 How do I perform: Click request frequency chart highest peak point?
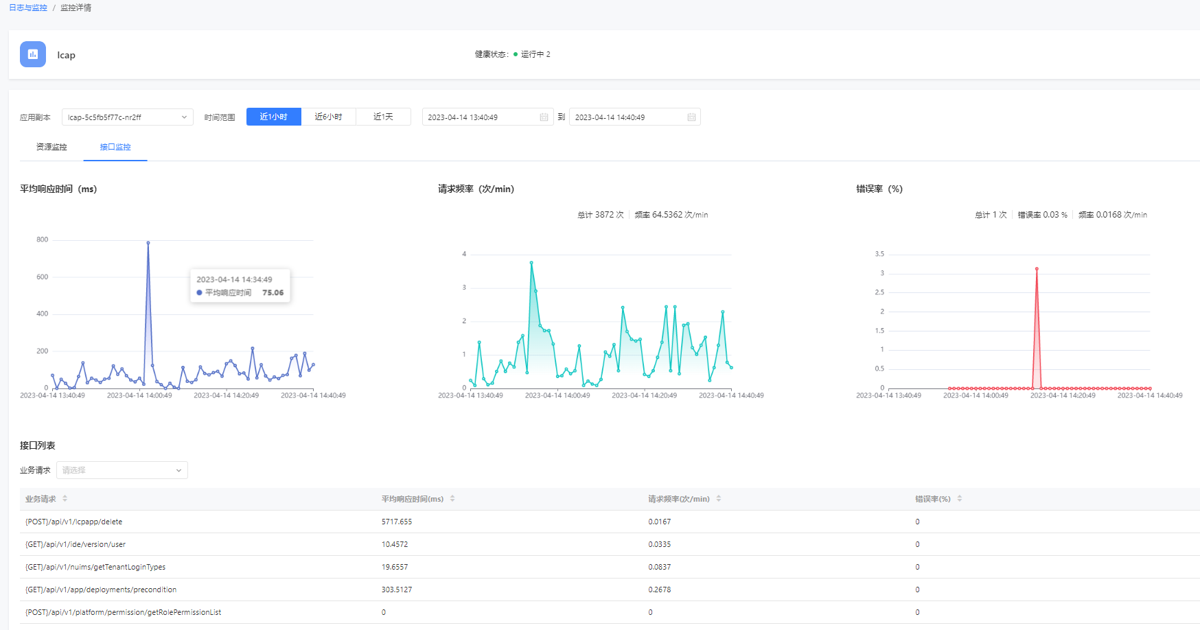tap(531, 262)
